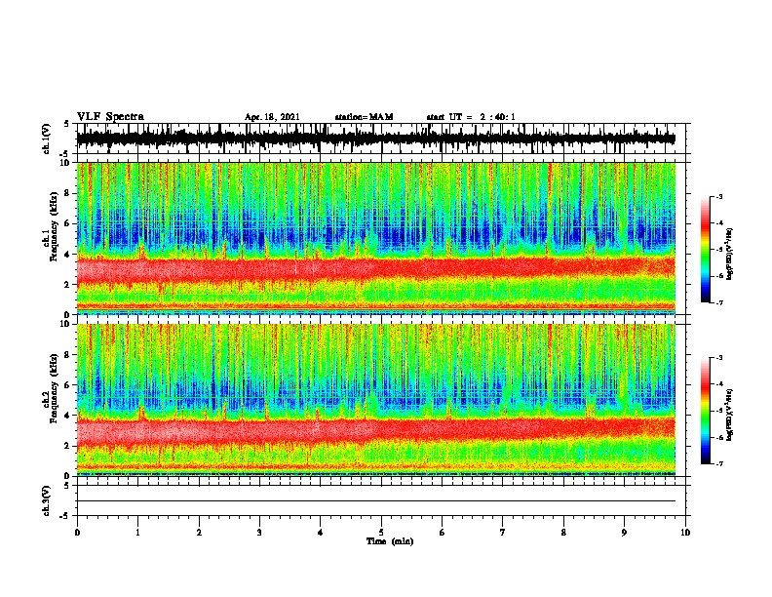This screenshot has width=772, height=597.
Task: Click the "Time (min)" x-axis label
Action: pyautogui.click(x=390, y=541)
